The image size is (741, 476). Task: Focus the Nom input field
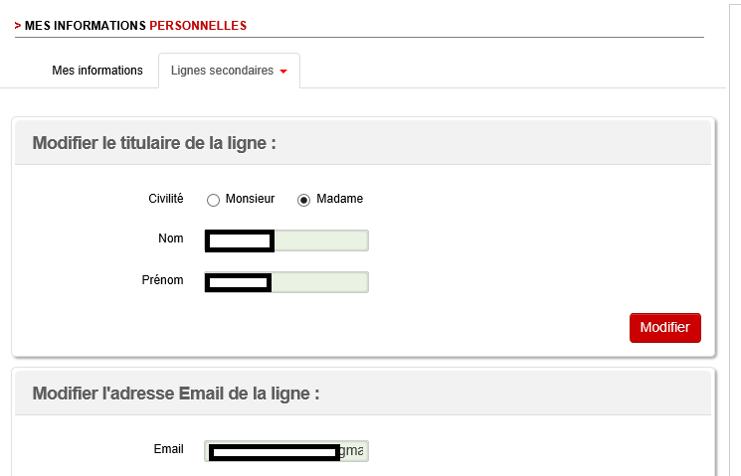pyautogui.click(x=319, y=240)
